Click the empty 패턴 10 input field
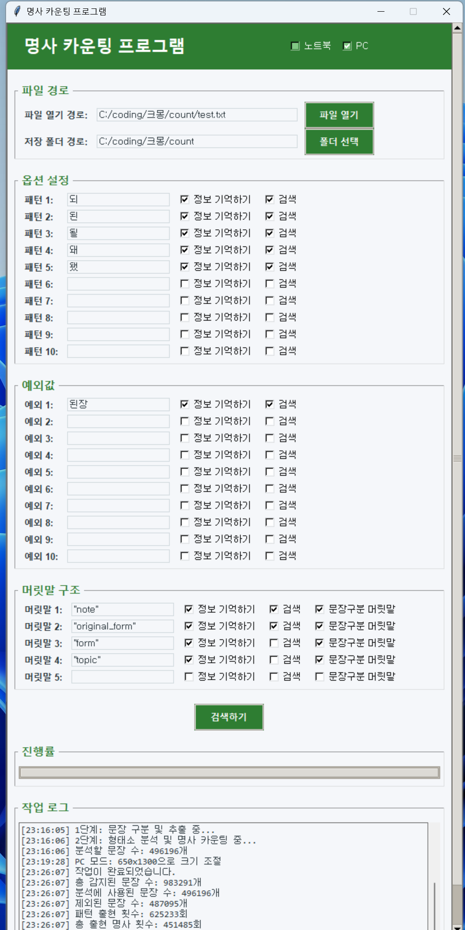This screenshot has height=930, width=465. tap(118, 351)
